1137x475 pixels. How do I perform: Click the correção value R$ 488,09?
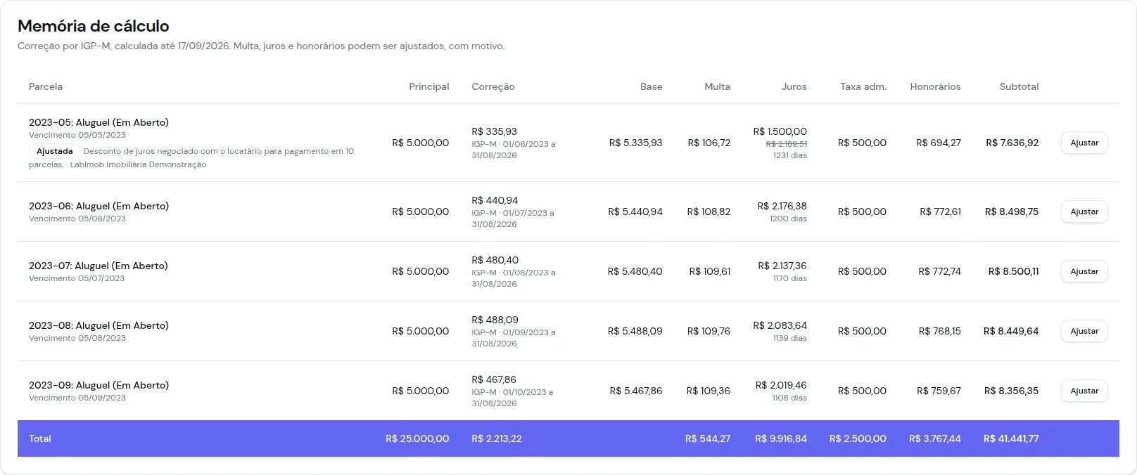tap(495, 320)
